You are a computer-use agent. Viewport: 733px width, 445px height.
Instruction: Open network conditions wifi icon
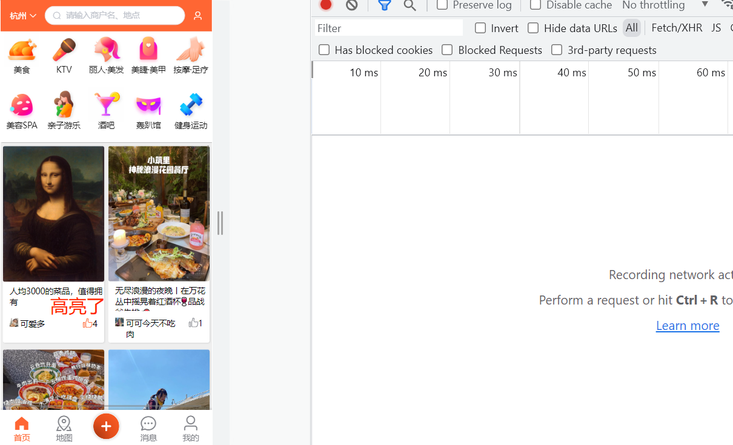click(x=727, y=5)
